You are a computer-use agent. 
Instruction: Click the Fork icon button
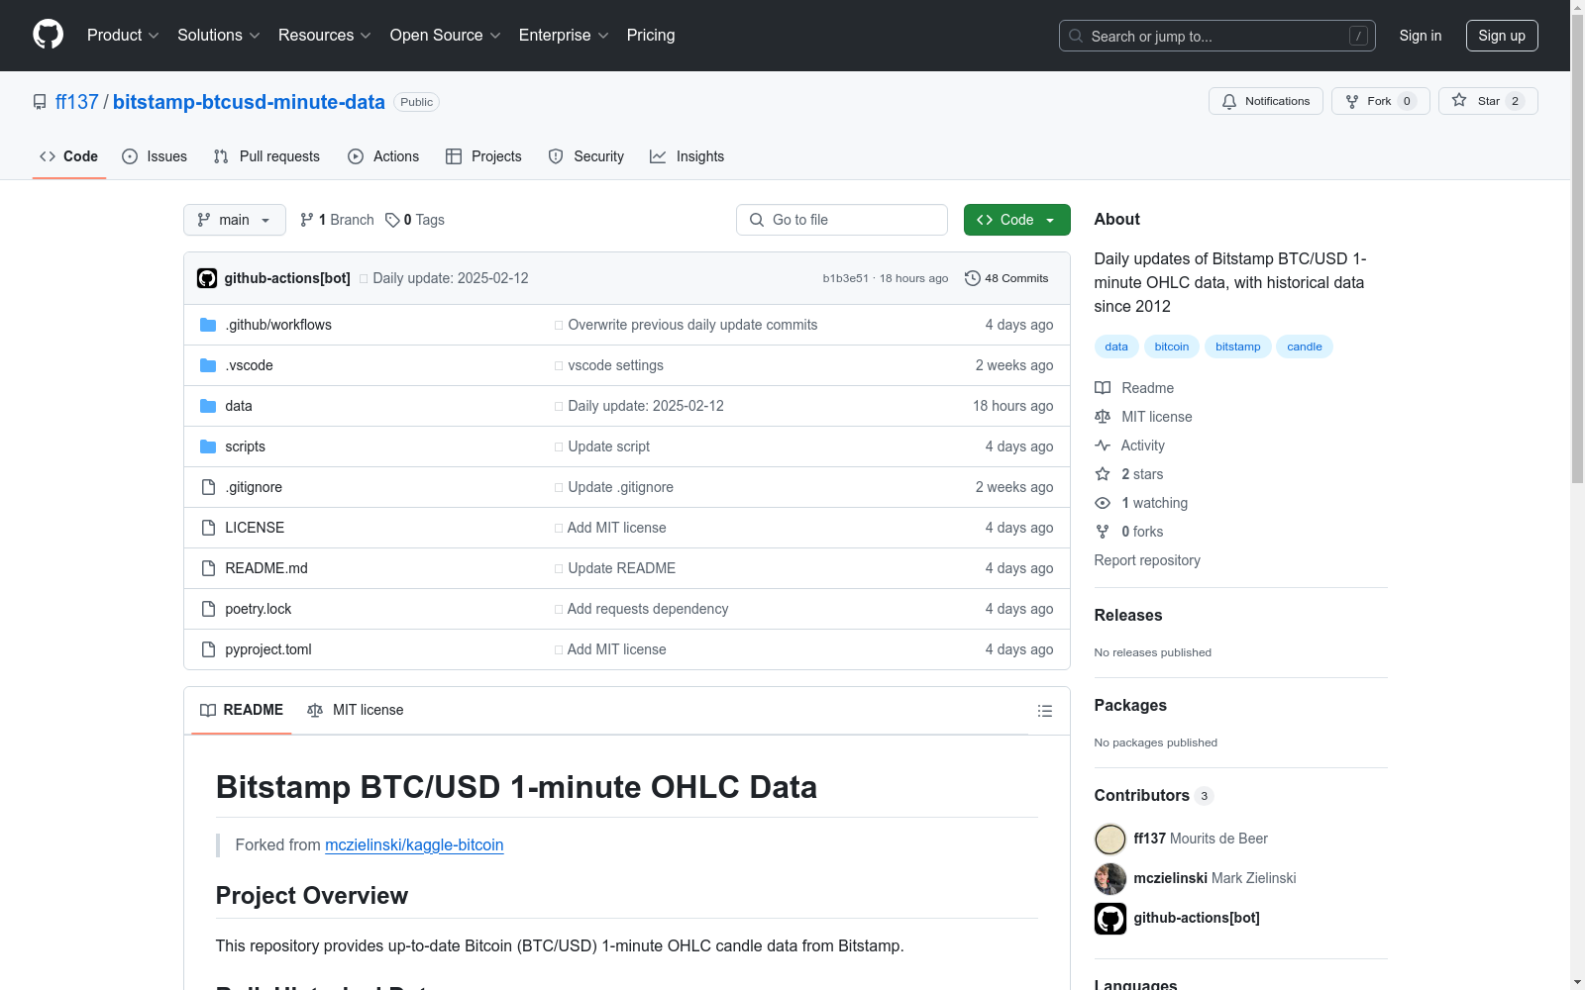[1352, 101]
